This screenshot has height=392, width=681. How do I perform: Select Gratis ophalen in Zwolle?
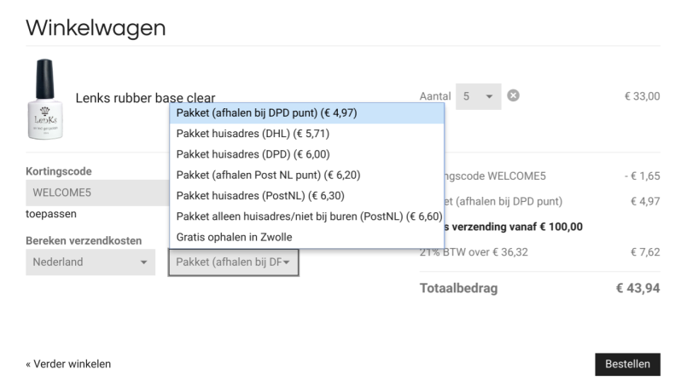pyautogui.click(x=234, y=236)
